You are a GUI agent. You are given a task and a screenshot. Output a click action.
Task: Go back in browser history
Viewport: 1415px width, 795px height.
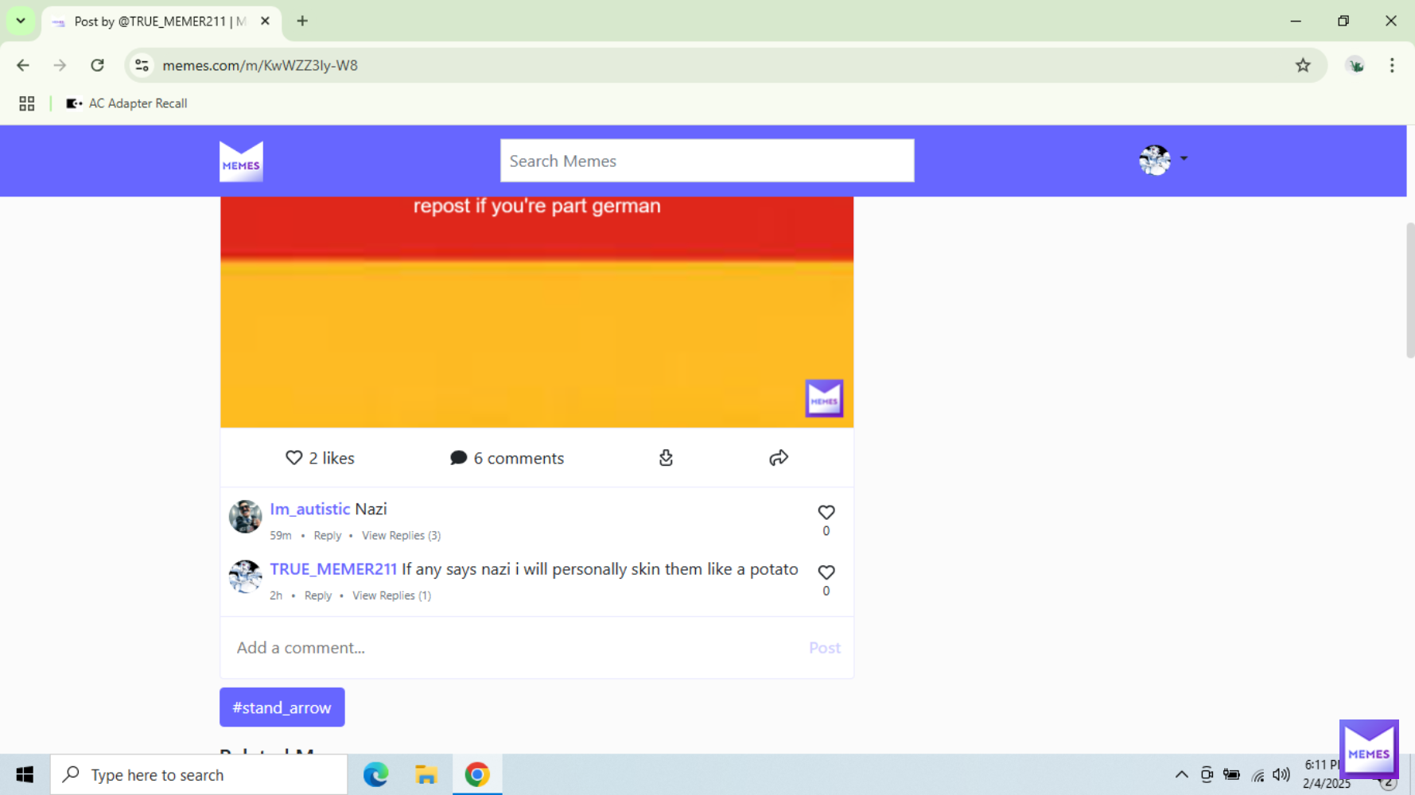pos(23,65)
